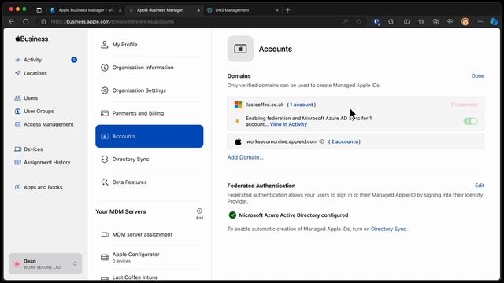Open the Directory Sync hyperlink

pos(388,229)
